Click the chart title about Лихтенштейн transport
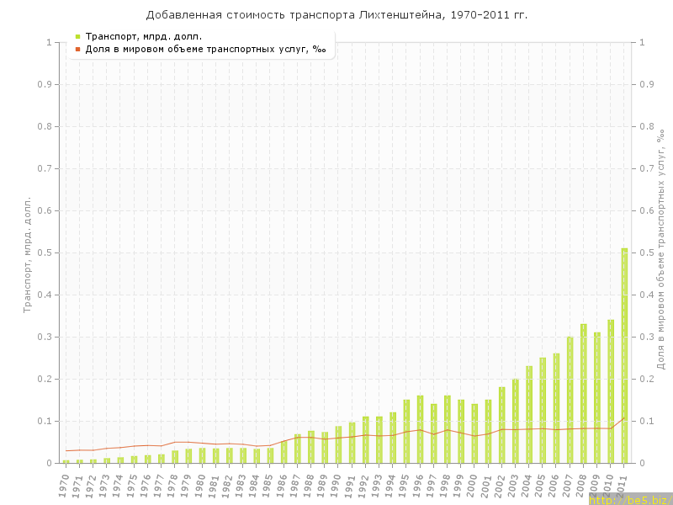This screenshot has width=673, height=505. click(336, 15)
